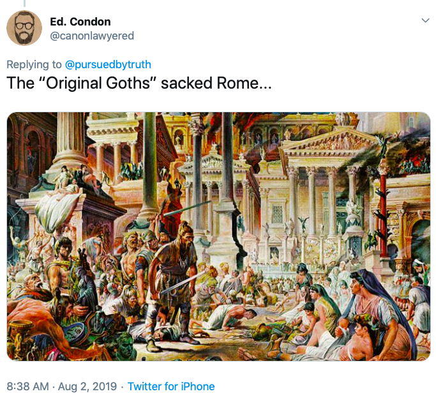
Task: Open the Twitter for iPhone source link
Action: pos(171,386)
